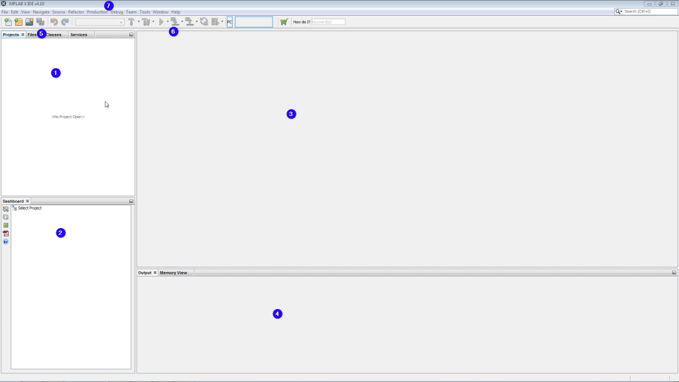Open the Production menu
Screen dimensions: 679x382
tap(97, 11)
